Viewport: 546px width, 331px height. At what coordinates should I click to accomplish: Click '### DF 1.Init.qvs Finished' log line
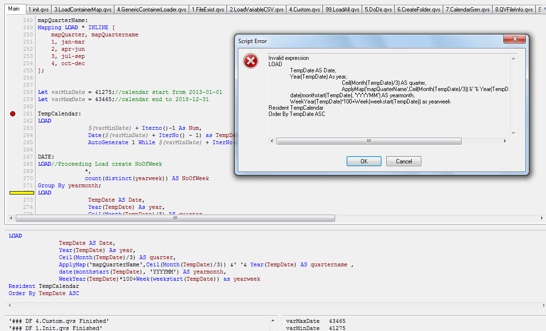point(55,328)
